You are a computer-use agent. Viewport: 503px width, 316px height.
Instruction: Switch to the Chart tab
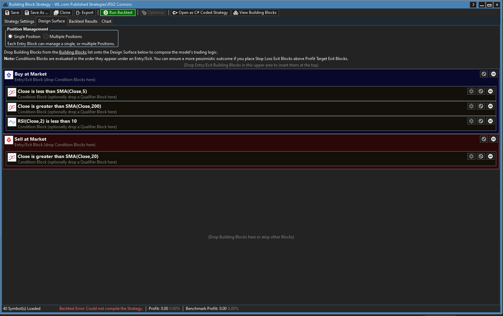point(106,21)
